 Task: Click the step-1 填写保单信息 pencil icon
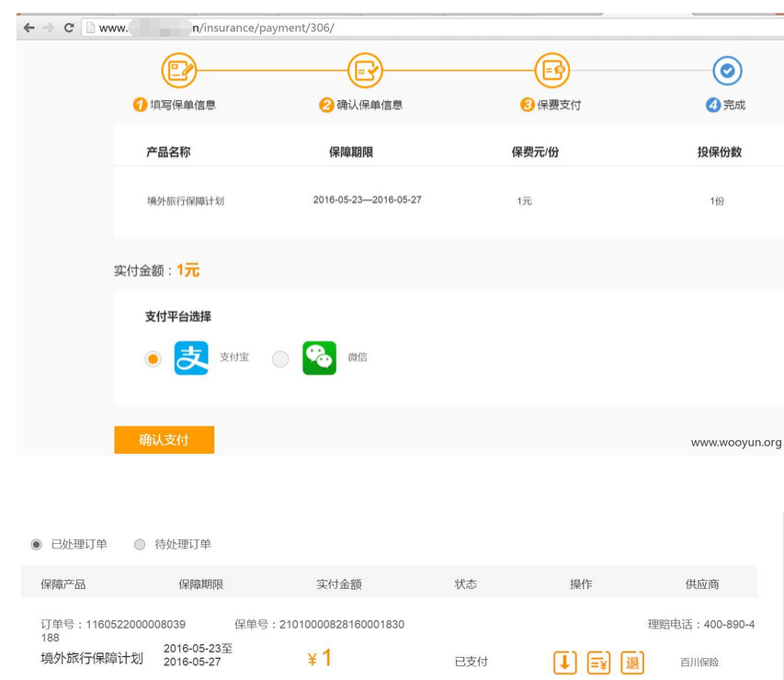[177, 71]
